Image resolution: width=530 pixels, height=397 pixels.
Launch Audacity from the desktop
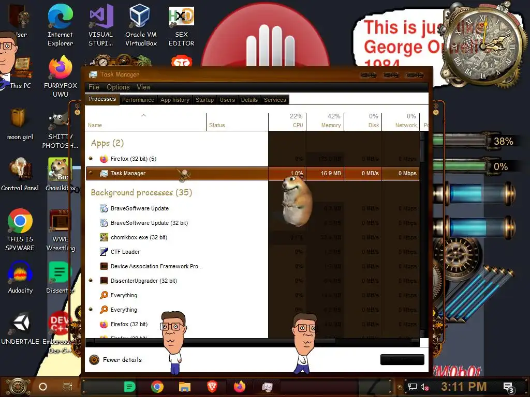(x=20, y=278)
